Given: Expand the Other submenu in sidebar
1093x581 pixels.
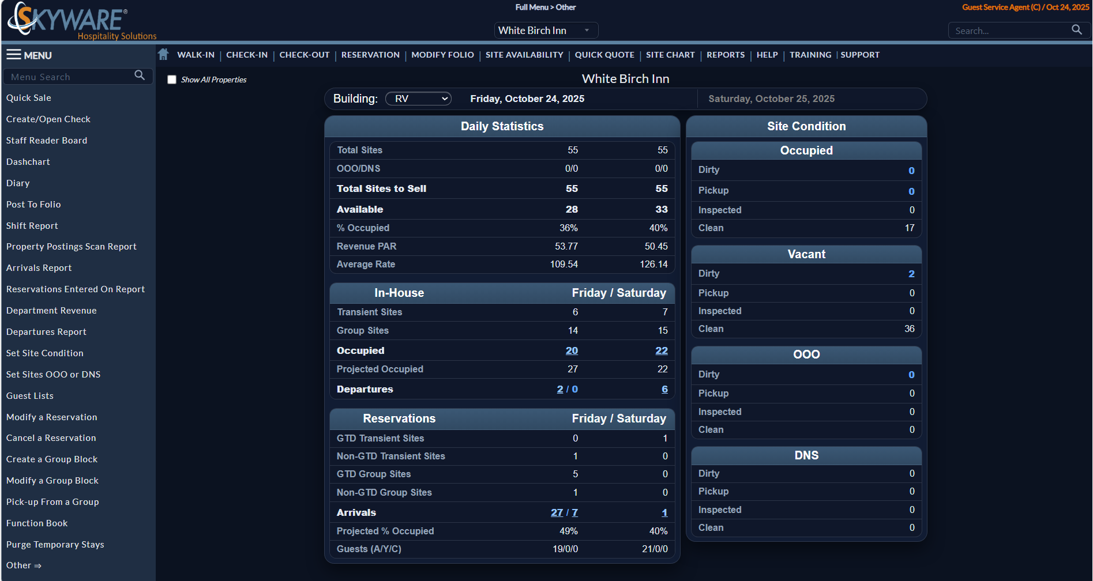Looking at the screenshot, I should click(x=24, y=565).
